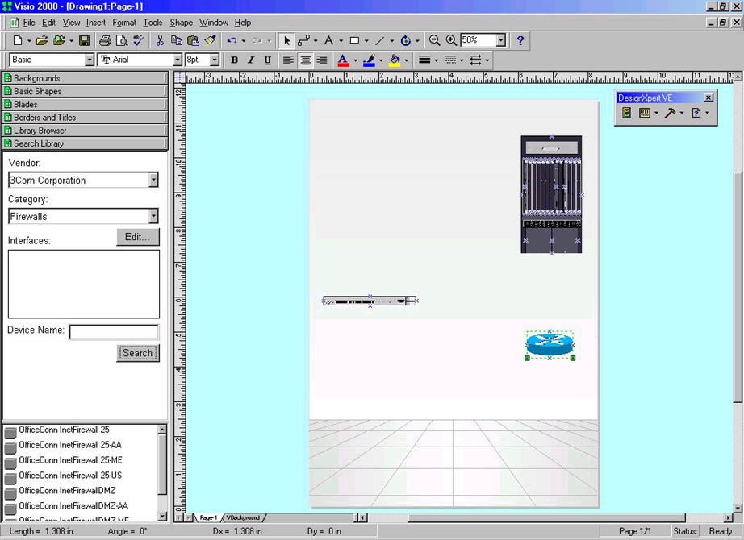Run spelling check from toolbar

[138, 40]
